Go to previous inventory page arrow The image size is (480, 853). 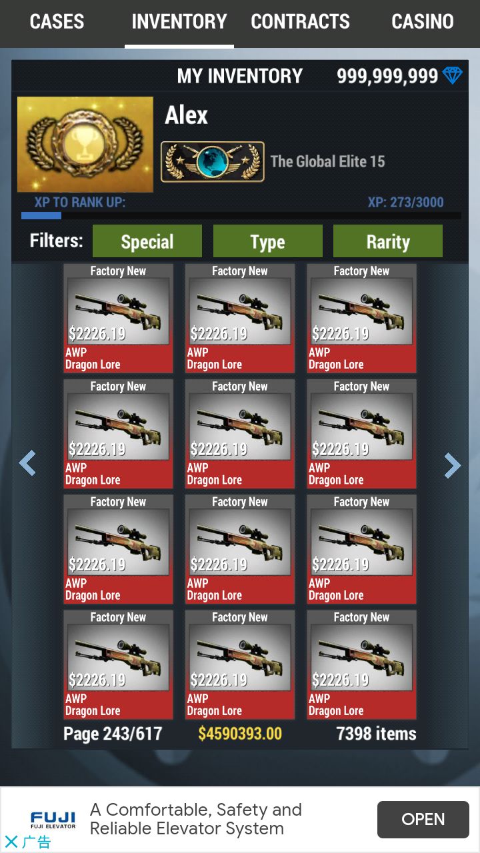[27, 463]
